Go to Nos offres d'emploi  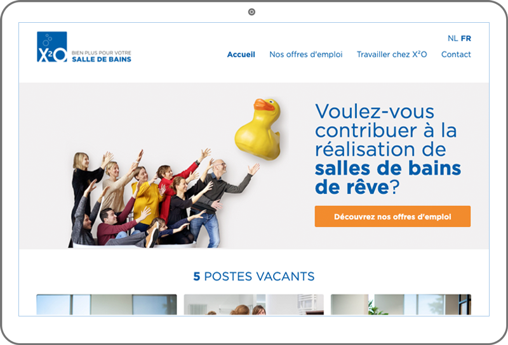tap(306, 55)
